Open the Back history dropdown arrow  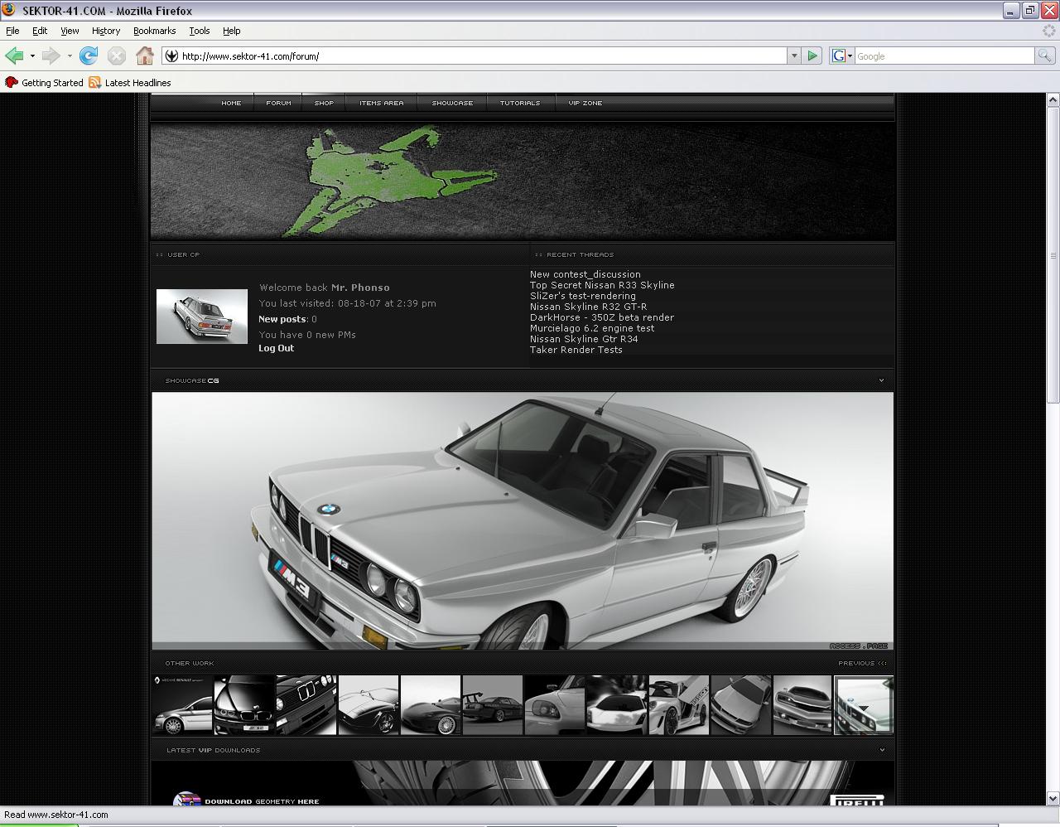[32, 56]
